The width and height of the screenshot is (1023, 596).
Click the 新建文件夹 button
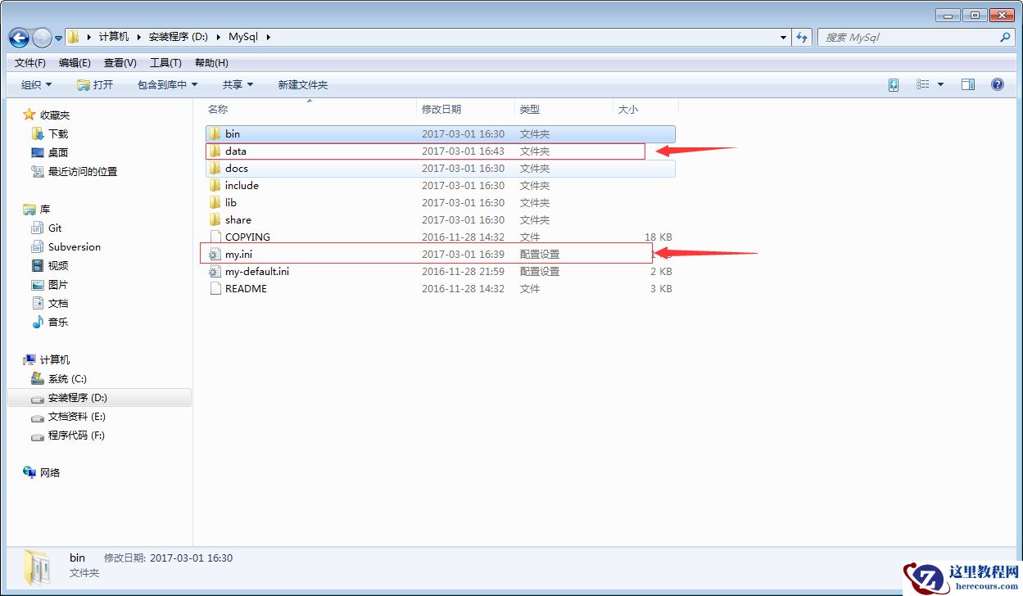pos(302,85)
